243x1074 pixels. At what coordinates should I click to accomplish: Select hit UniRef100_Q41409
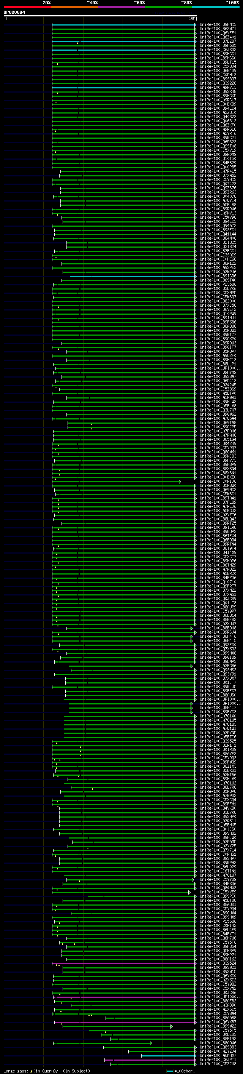tap(218, 553)
